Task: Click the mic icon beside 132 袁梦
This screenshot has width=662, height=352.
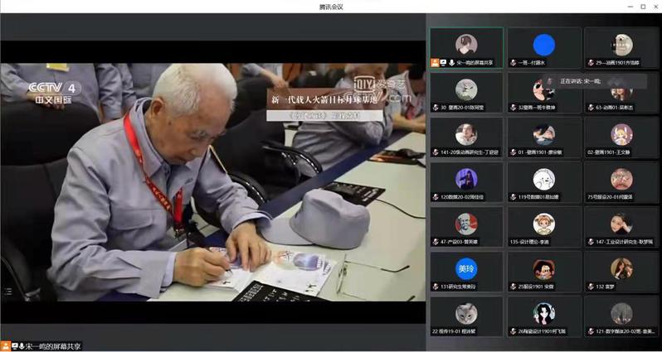Action: pos(591,287)
